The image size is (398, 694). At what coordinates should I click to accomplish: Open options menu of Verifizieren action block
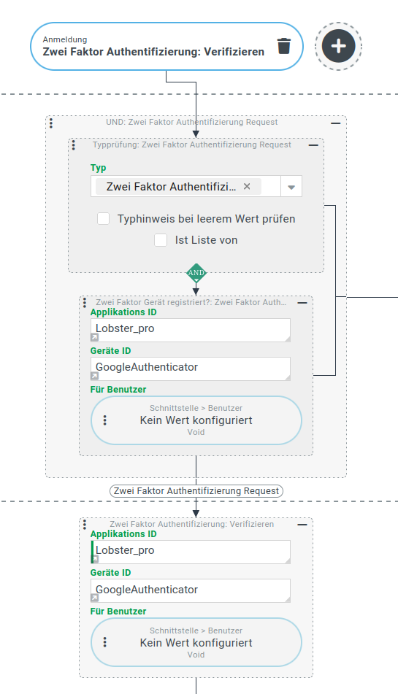coord(85,525)
